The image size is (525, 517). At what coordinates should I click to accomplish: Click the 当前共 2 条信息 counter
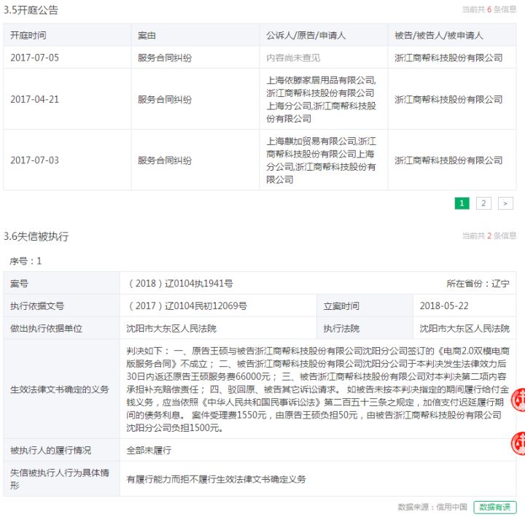(489, 236)
